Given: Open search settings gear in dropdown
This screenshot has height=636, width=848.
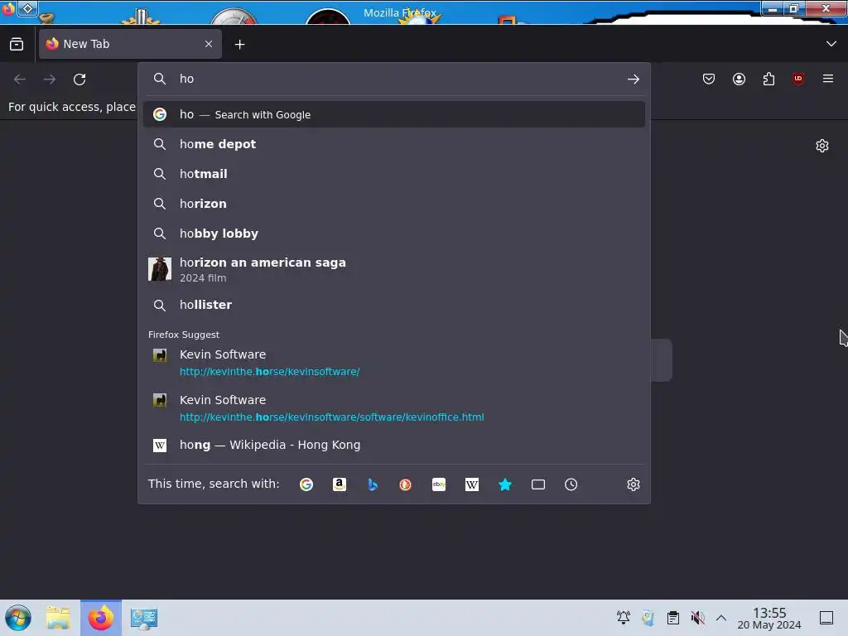Looking at the screenshot, I should click(634, 484).
